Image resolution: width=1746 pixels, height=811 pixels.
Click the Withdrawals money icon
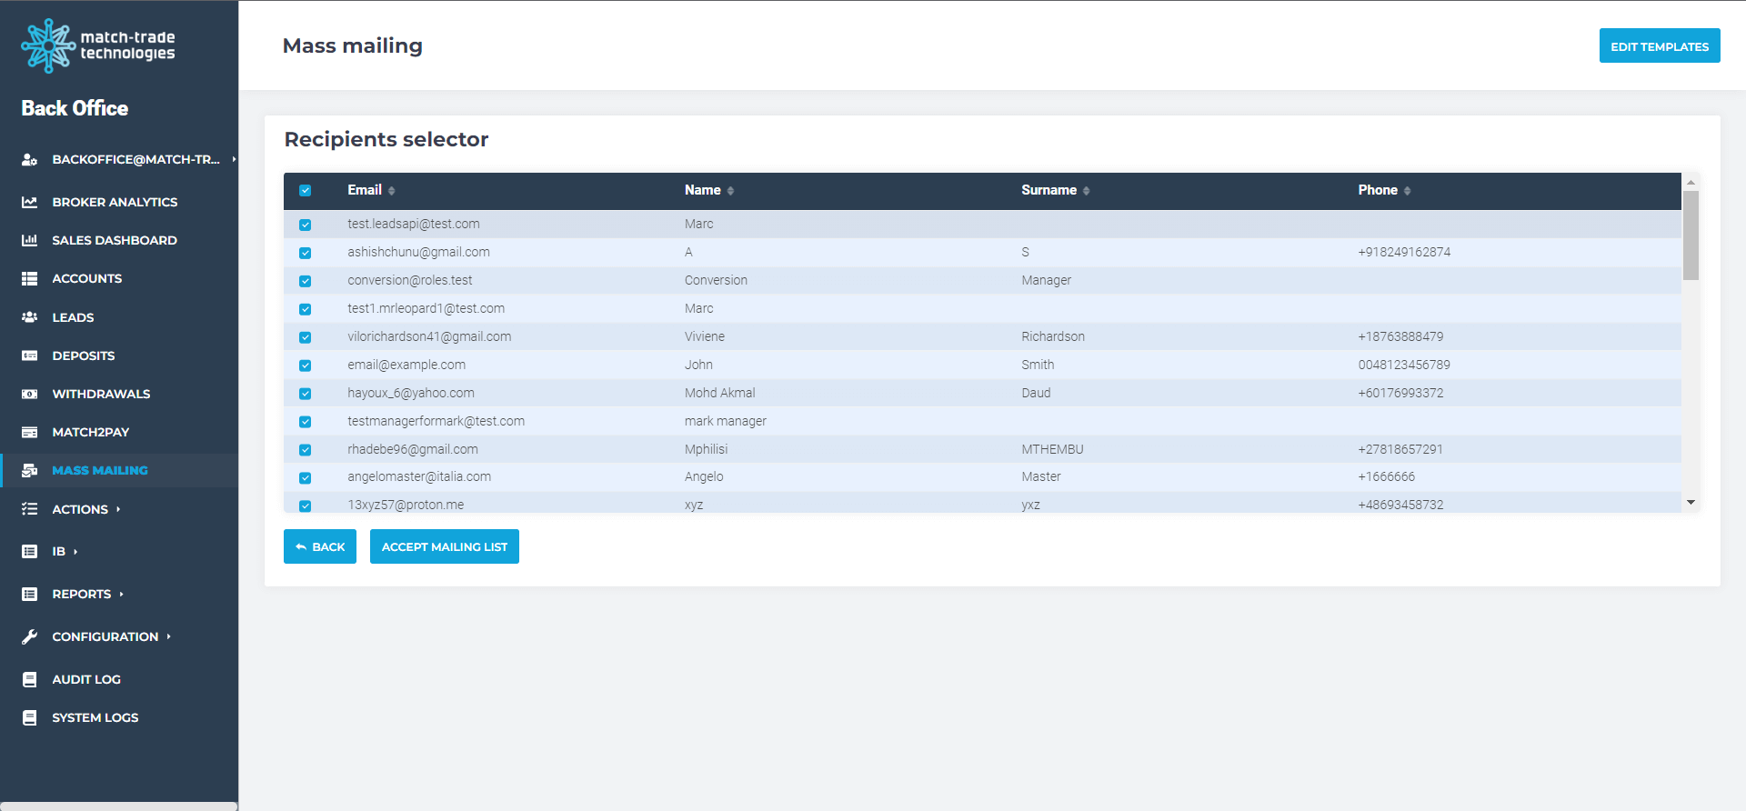30,394
